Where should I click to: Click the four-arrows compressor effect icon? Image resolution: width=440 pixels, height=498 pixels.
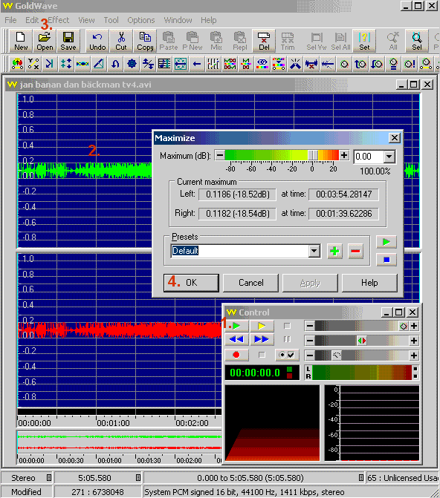(x=66, y=64)
